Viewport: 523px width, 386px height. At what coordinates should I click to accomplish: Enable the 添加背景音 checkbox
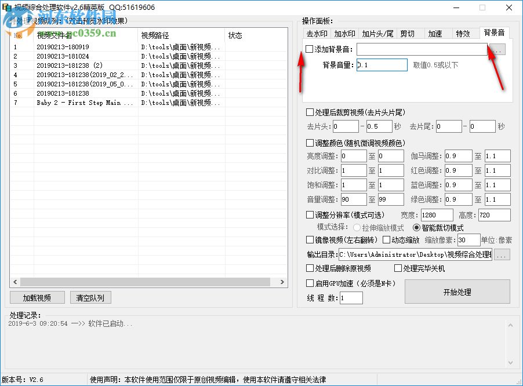click(309, 49)
